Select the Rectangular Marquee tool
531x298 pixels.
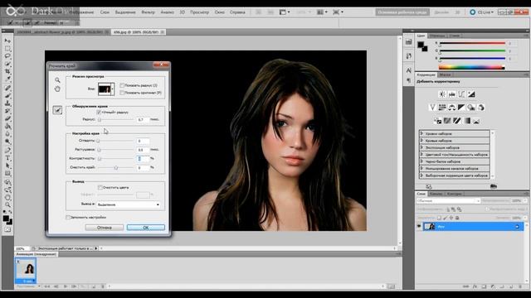pyautogui.click(x=7, y=48)
